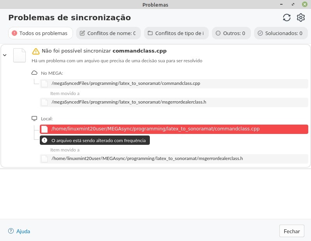Click the help question mark icon
The height and width of the screenshot is (241, 311).
[11, 231]
